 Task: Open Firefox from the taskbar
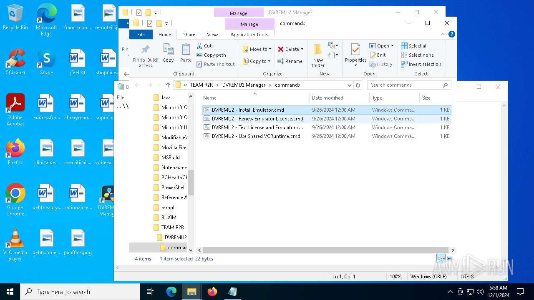click(x=212, y=292)
